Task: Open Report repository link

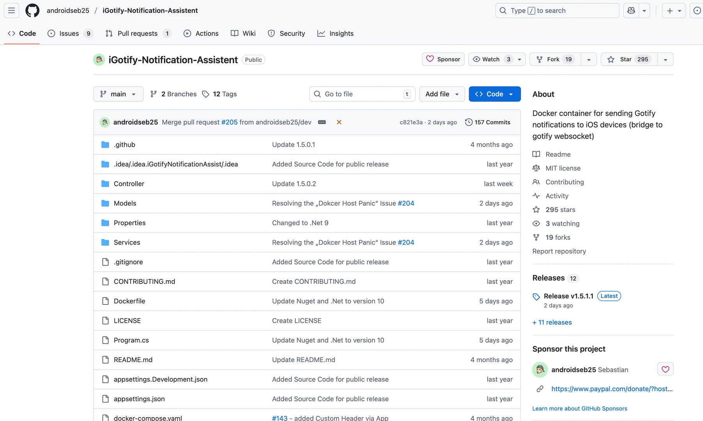Action: pyautogui.click(x=559, y=251)
